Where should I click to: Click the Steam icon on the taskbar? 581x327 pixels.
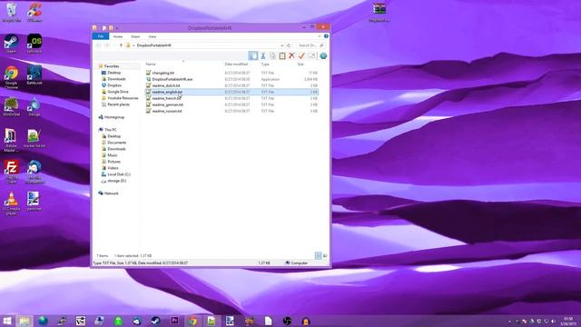[155, 321]
